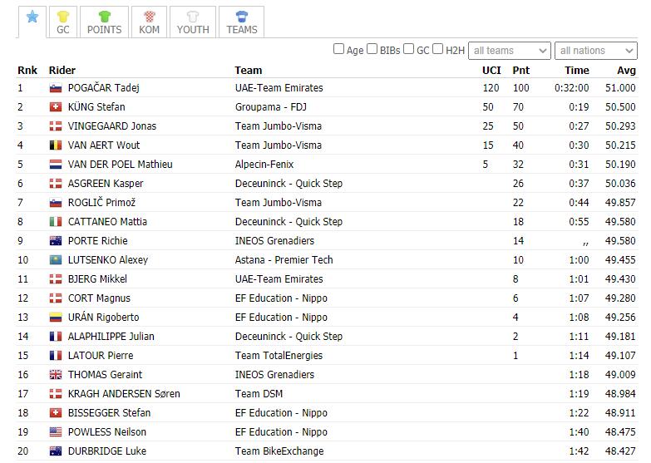Screen dimensions: 651x463
Task: Click French flag beside ALAPHILIPPE Julian
Action: (x=56, y=337)
